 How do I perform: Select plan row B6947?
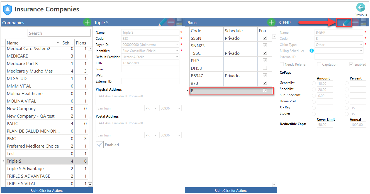point(230,75)
